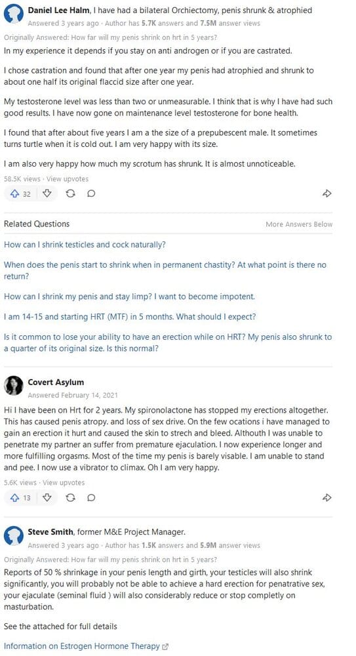The image size is (356, 656).
Task: Open comments on Daniel Lee Halm's answer
Action: 91,194
